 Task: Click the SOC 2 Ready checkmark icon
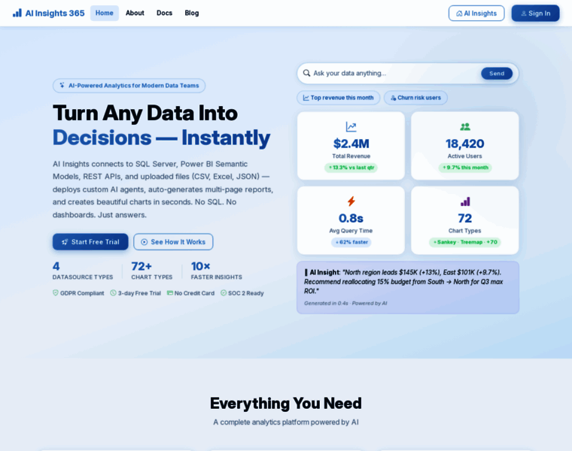pyautogui.click(x=224, y=293)
